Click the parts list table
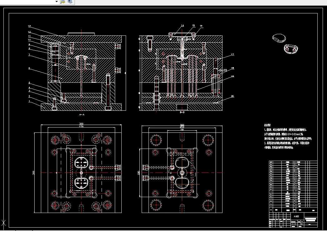Viewport: 327px width, 231px height. click(293, 184)
